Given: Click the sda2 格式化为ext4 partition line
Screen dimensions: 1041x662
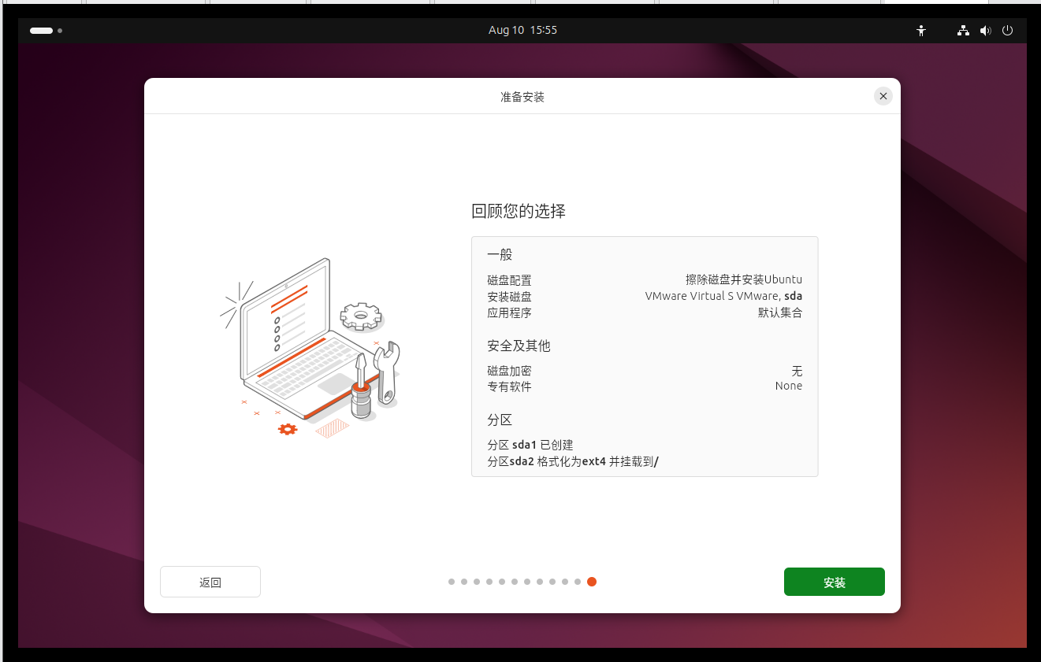Looking at the screenshot, I should click(x=573, y=462).
